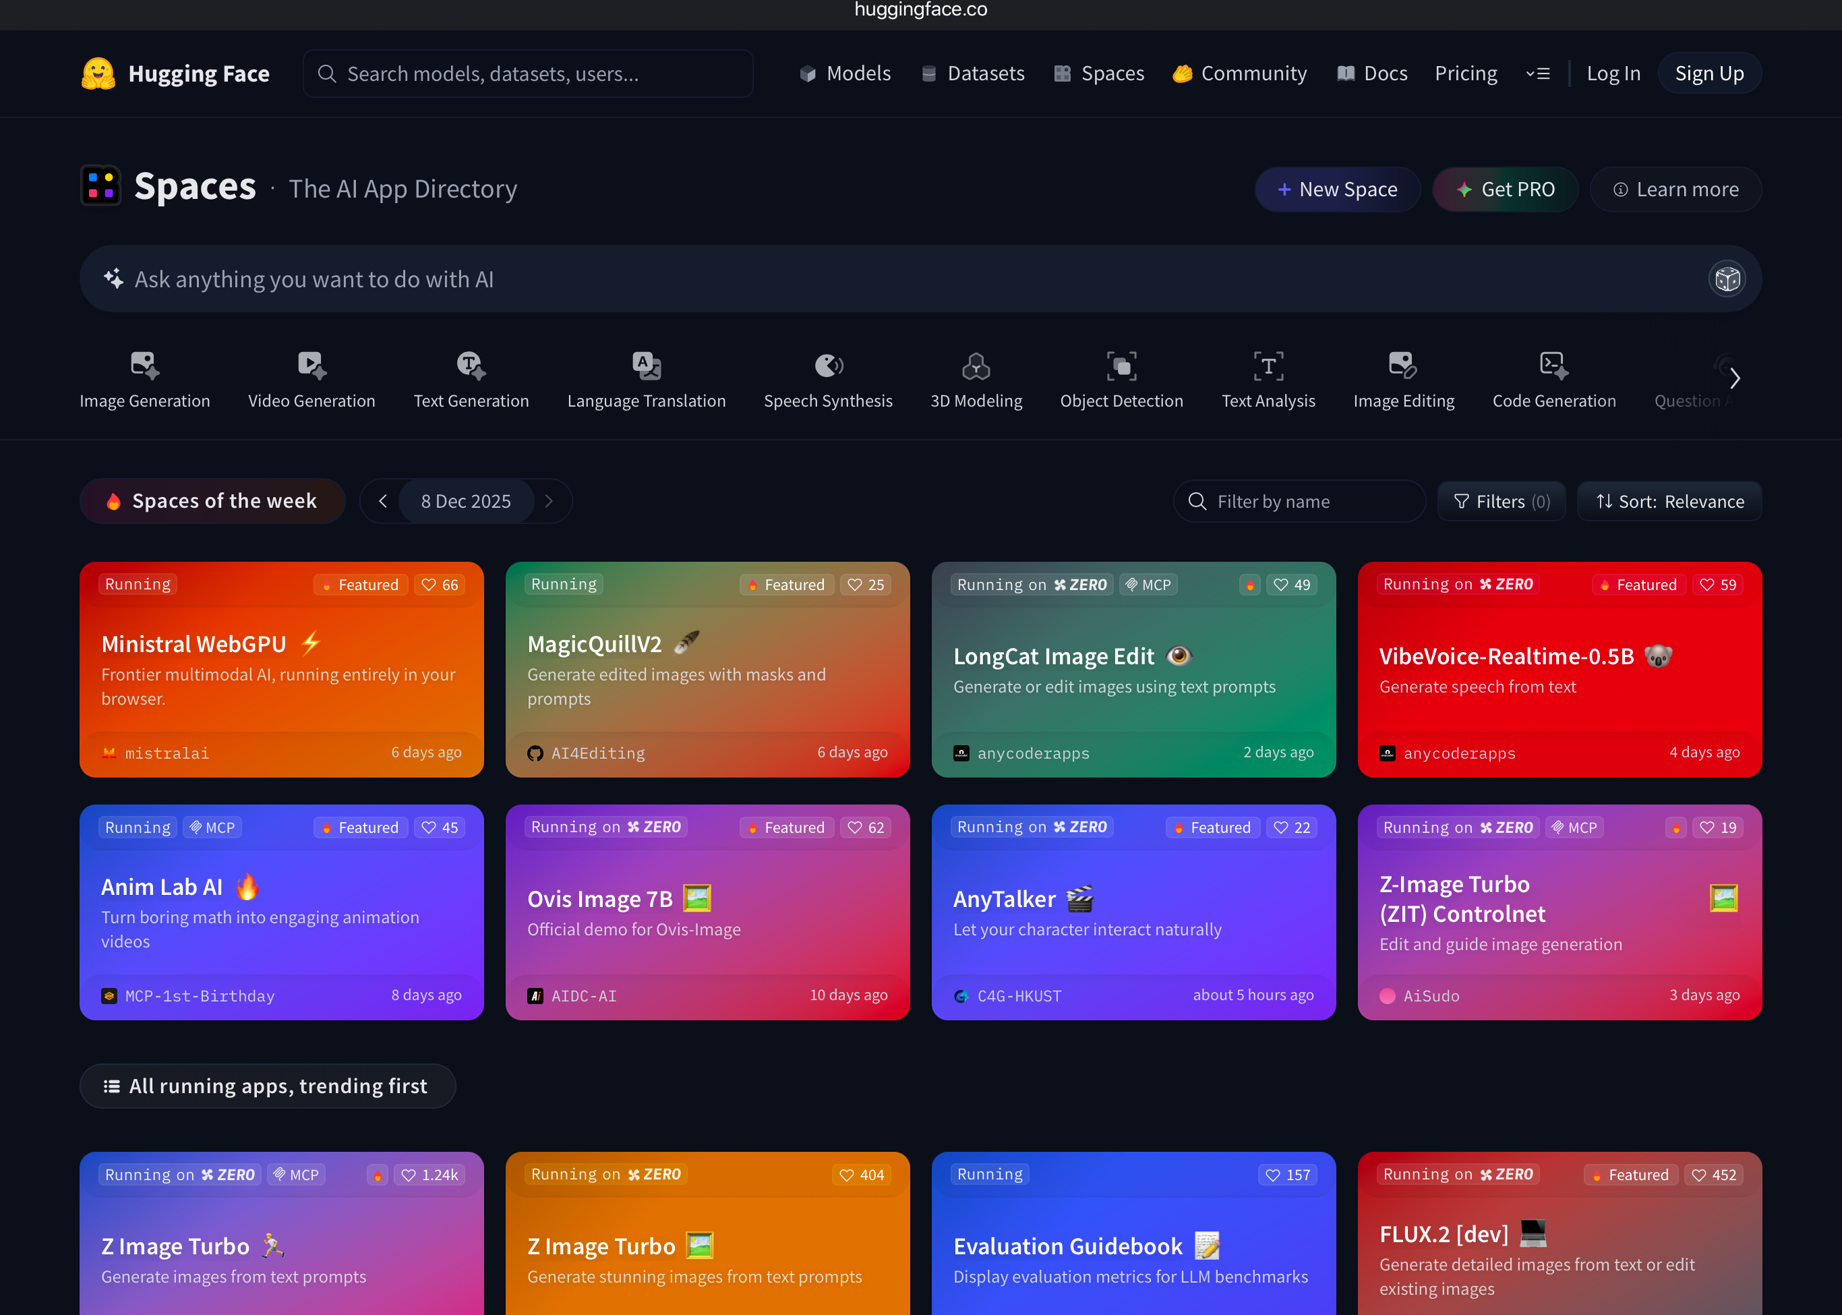
Task: Open the AnyTalker space card
Action: pos(1133,912)
